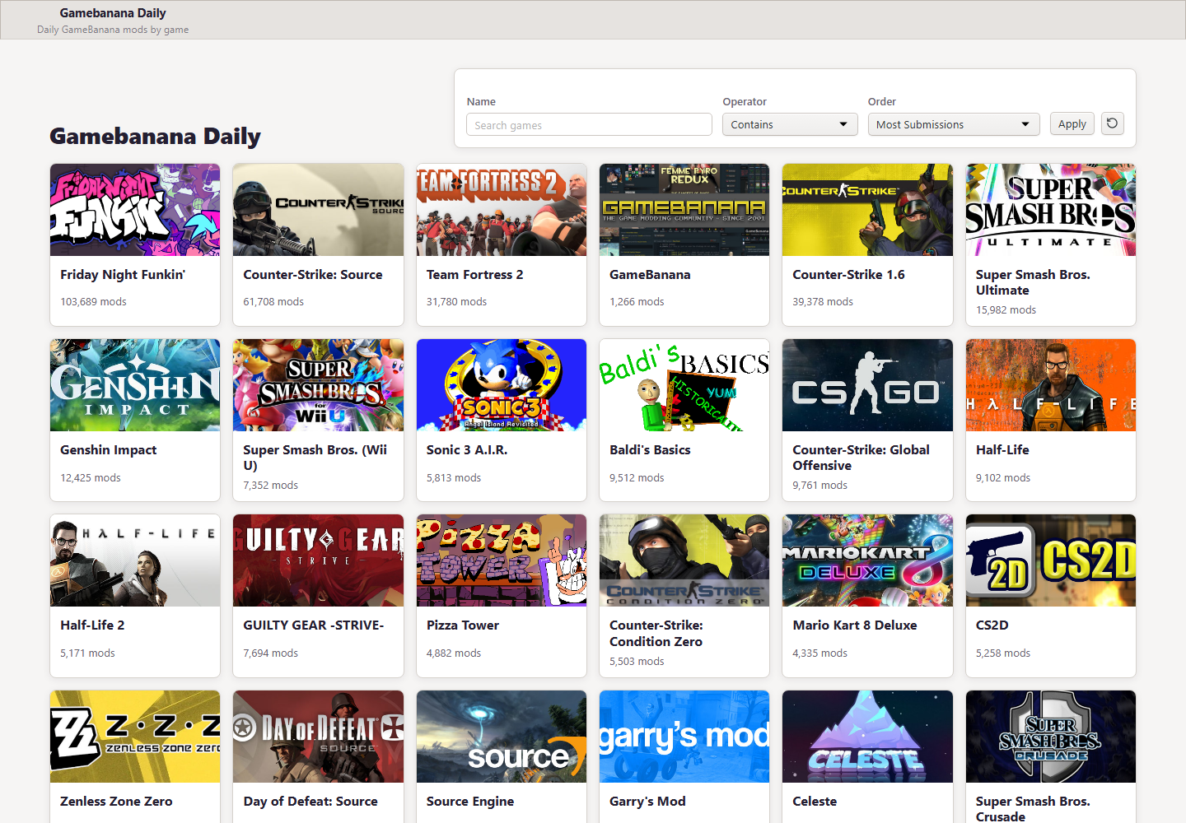Click the Half-Life 2 title
The width and height of the screenshot is (1186, 823).
pos(92,625)
